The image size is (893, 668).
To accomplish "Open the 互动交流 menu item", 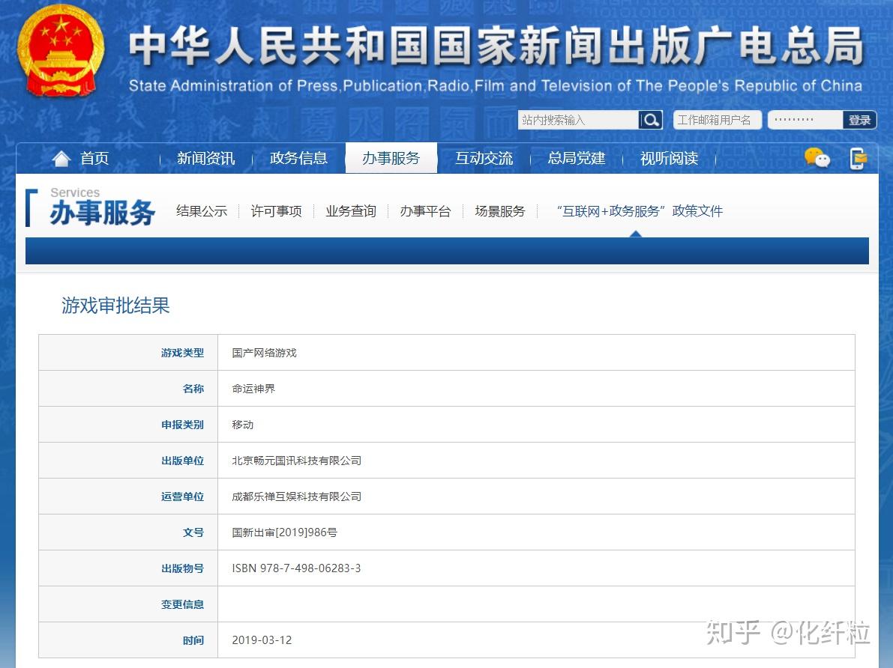I will [484, 158].
